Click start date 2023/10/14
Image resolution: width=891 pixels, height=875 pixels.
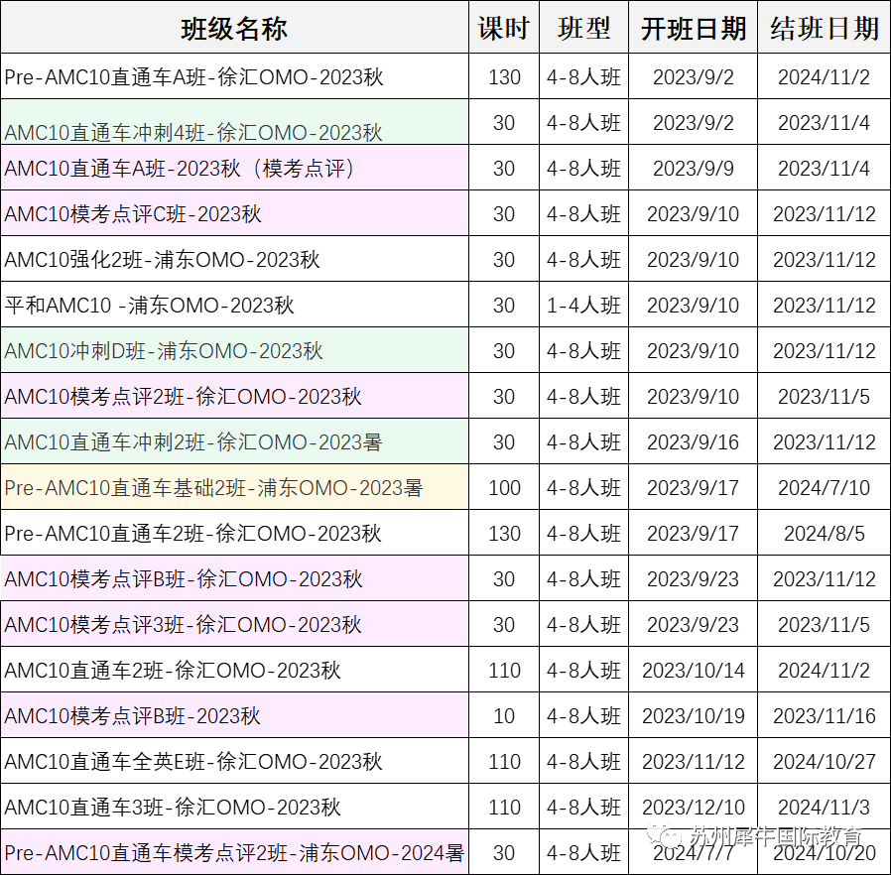693,670
